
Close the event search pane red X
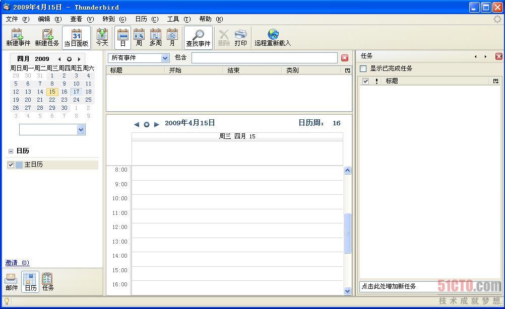345,58
